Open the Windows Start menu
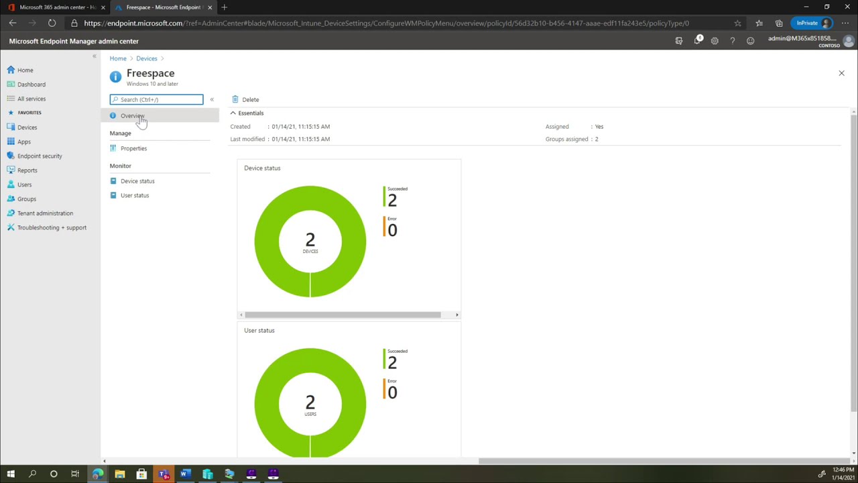 point(11,474)
